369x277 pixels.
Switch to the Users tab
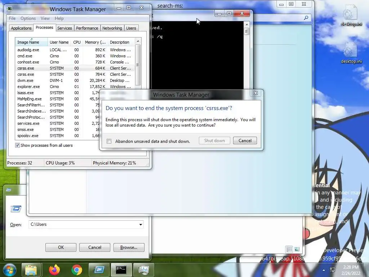(x=131, y=28)
